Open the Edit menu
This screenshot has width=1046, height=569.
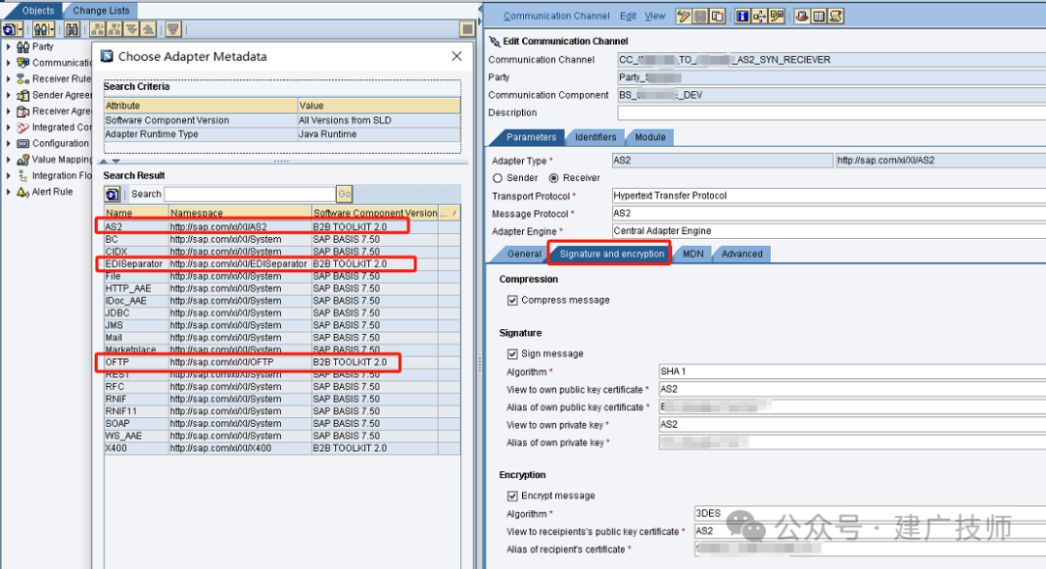(628, 16)
